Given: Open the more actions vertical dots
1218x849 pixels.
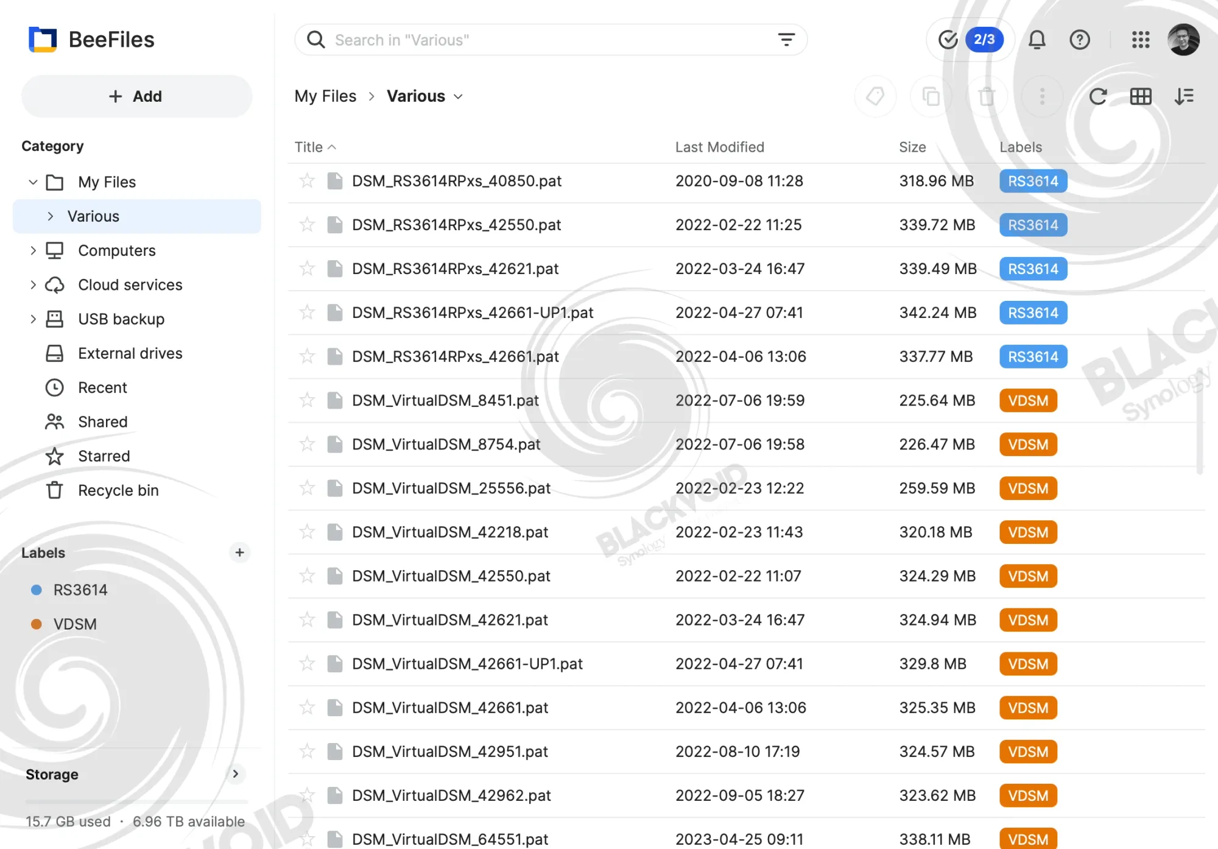Looking at the screenshot, I should tap(1042, 96).
